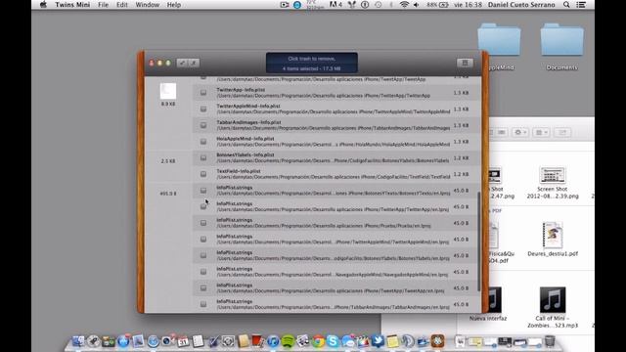Viewport: 626px width, 352px height.
Task: Click the Twins Mini file list scrollbar
Action: click(x=479, y=242)
